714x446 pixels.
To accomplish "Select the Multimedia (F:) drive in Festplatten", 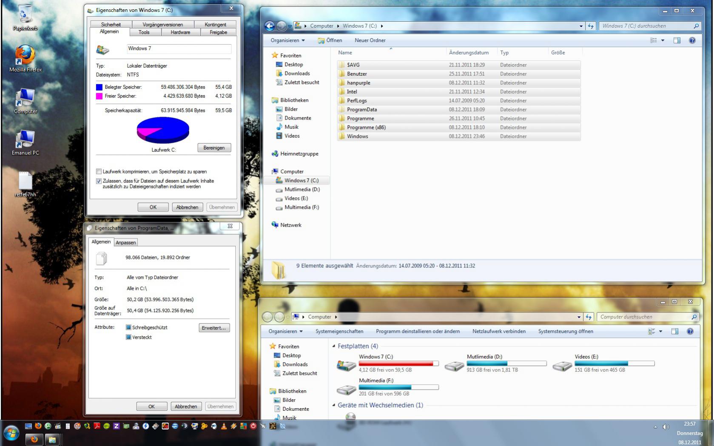I will [387, 387].
